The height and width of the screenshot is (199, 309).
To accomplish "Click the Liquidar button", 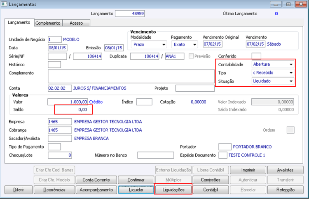I will [136, 190].
